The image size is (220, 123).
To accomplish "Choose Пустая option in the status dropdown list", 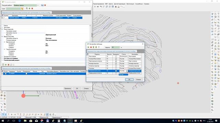I will point(123,74).
